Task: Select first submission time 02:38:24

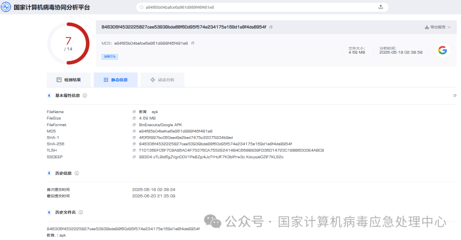Action: click(154, 190)
